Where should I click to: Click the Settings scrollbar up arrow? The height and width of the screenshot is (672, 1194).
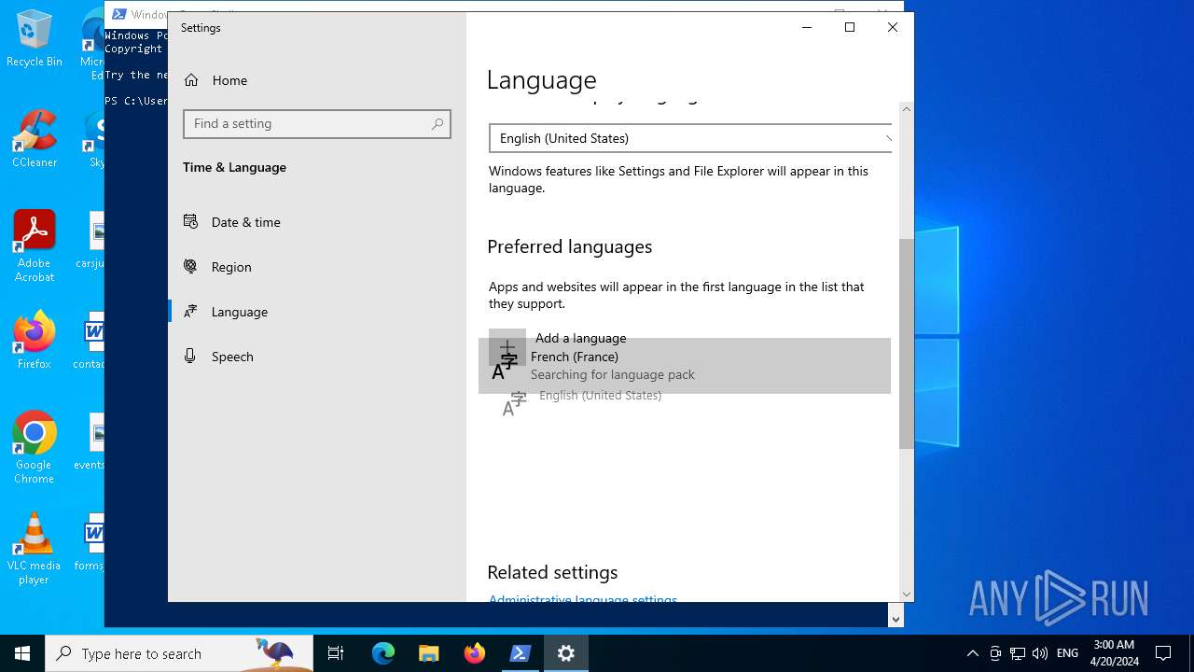click(906, 109)
